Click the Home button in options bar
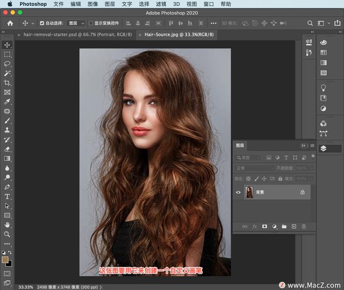Image resolution: width=344 pixels, height=290 pixels. click(x=10, y=24)
